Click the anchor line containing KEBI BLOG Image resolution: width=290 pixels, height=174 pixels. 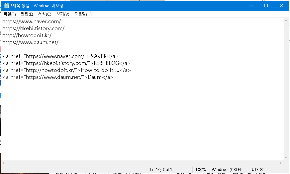tap(66, 63)
